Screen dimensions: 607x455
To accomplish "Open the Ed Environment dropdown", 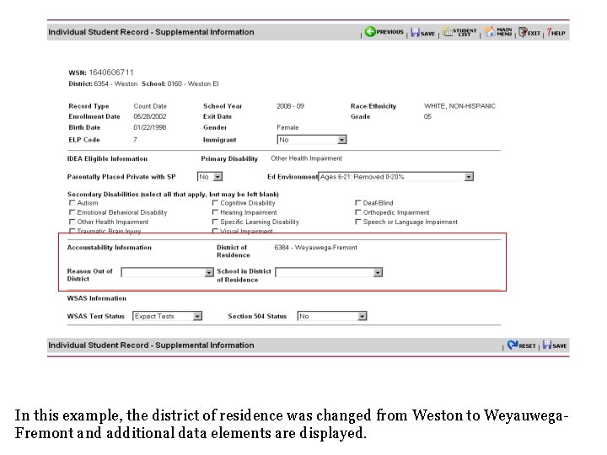I will [x=395, y=177].
